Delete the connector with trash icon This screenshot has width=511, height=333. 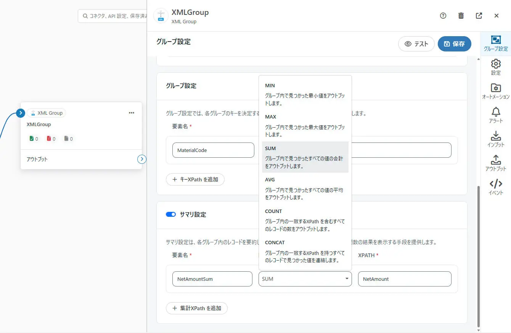point(461,16)
